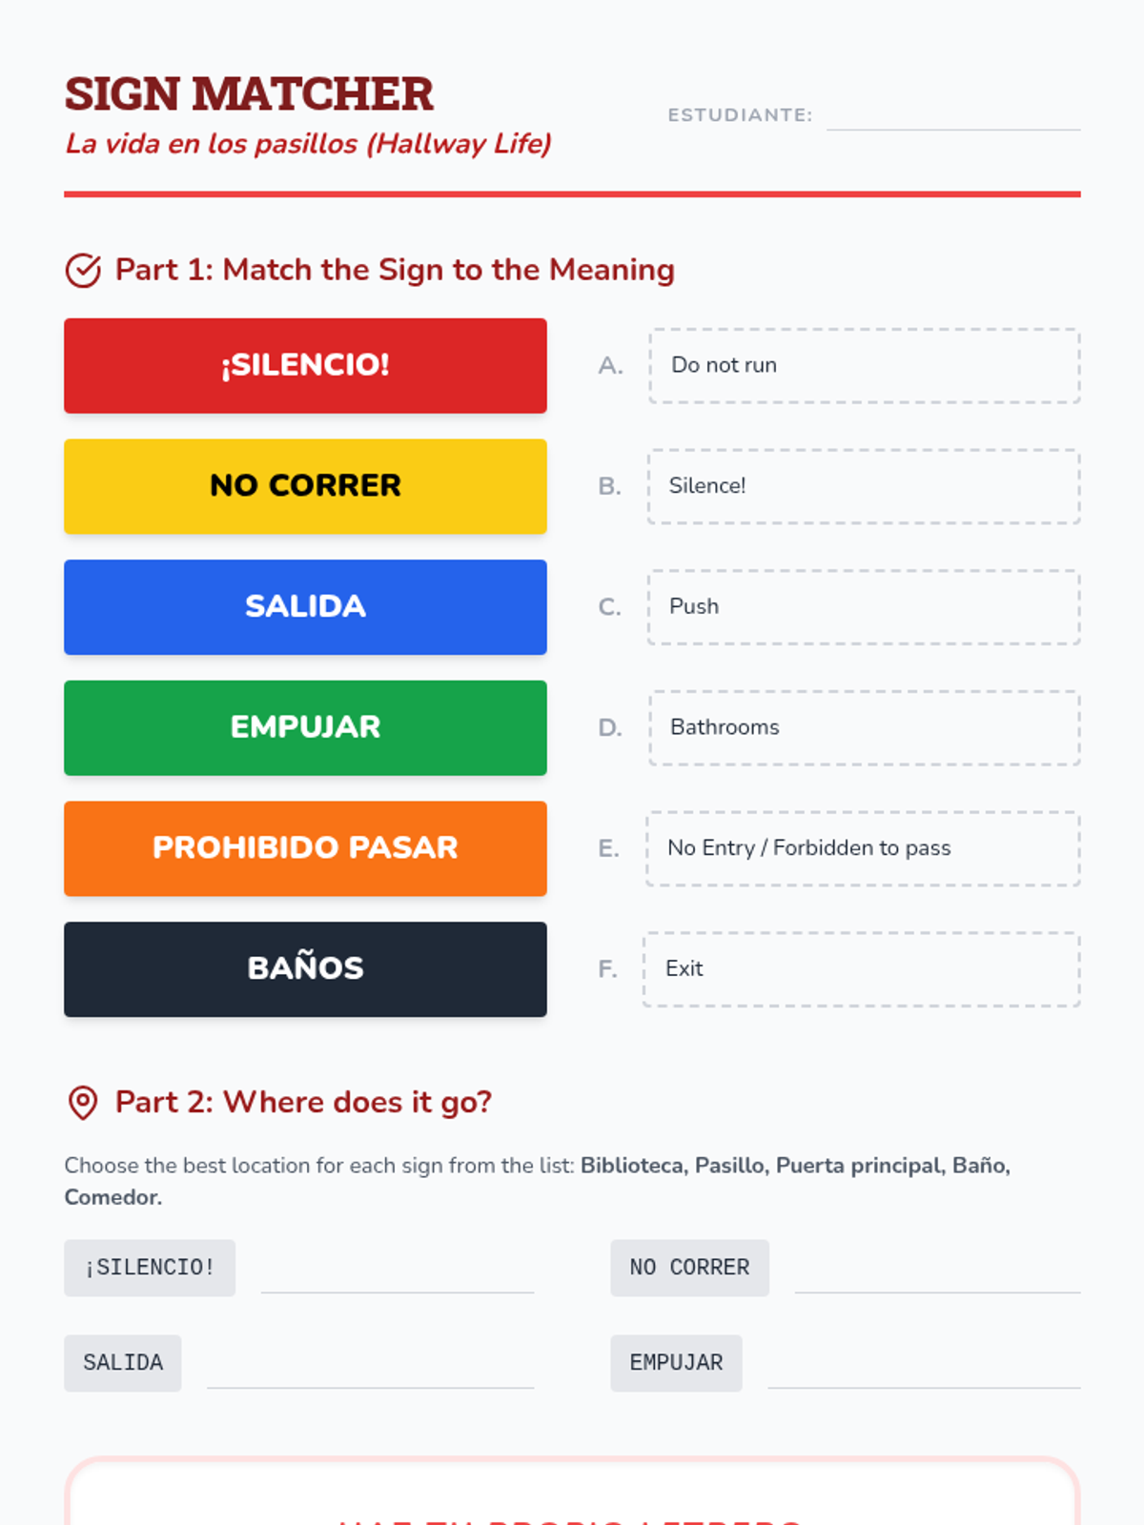
Task: Select the red ¡SILENCIO! sign
Action: click(305, 365)
